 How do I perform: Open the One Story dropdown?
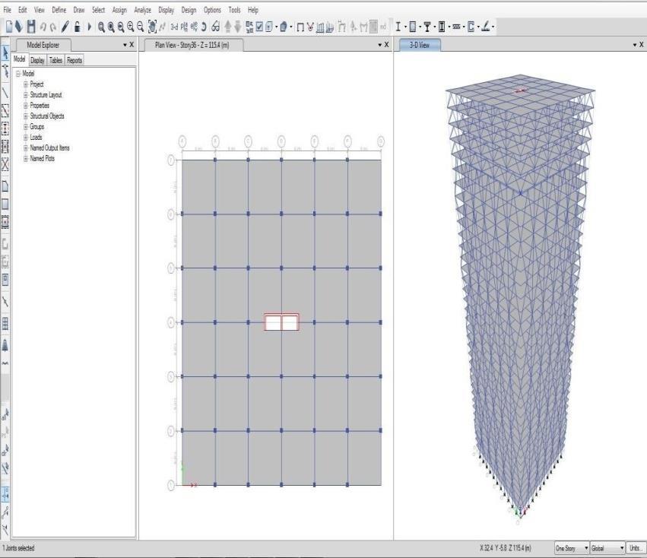(572, 548)
